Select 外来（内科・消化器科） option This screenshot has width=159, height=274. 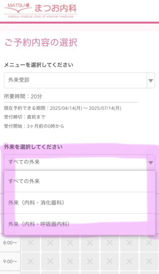point(79,203)
